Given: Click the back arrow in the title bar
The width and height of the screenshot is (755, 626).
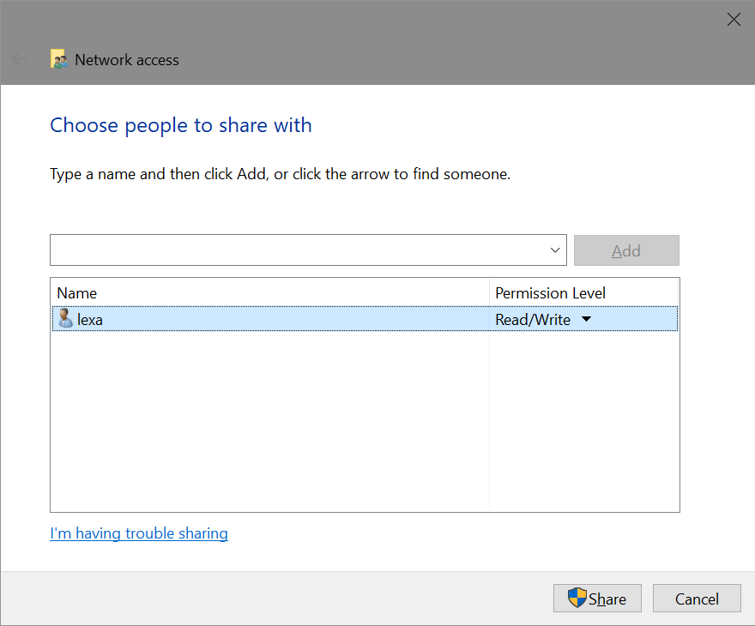Looking at the screenshot, I should (x=20, y=60).
